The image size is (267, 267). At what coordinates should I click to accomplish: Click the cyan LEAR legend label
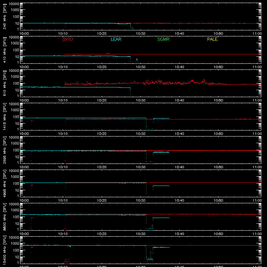click(116, 39)
